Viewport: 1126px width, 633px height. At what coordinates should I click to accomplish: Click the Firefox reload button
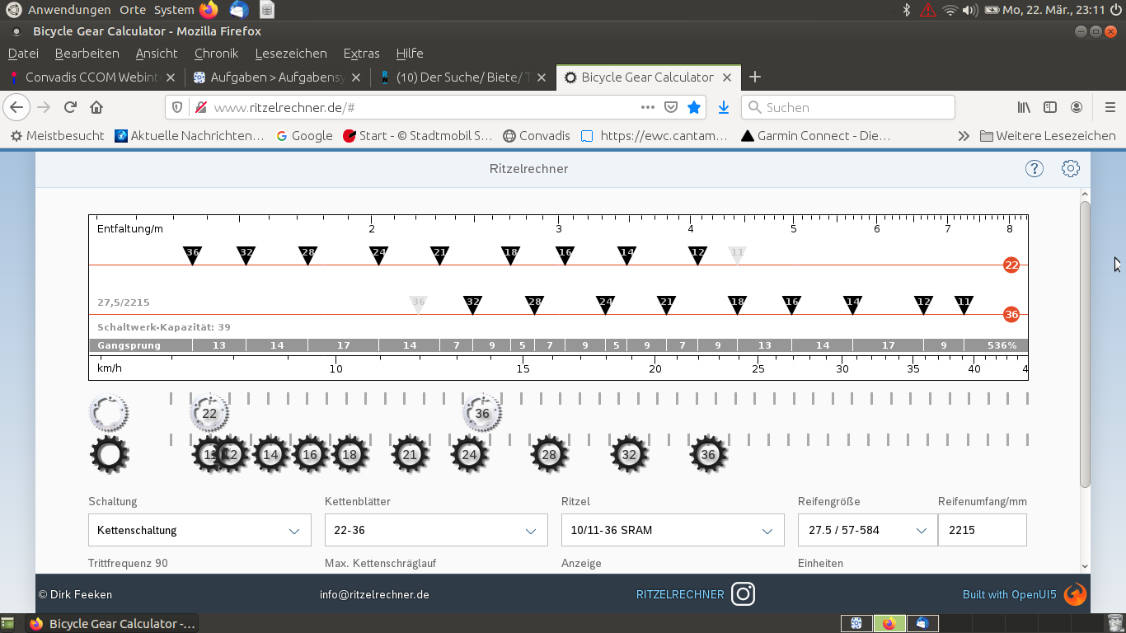tap(71, 107)
